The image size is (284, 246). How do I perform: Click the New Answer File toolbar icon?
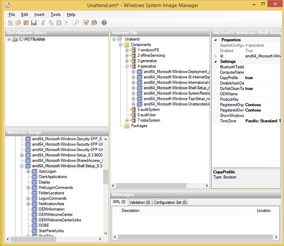click(10, 23)
